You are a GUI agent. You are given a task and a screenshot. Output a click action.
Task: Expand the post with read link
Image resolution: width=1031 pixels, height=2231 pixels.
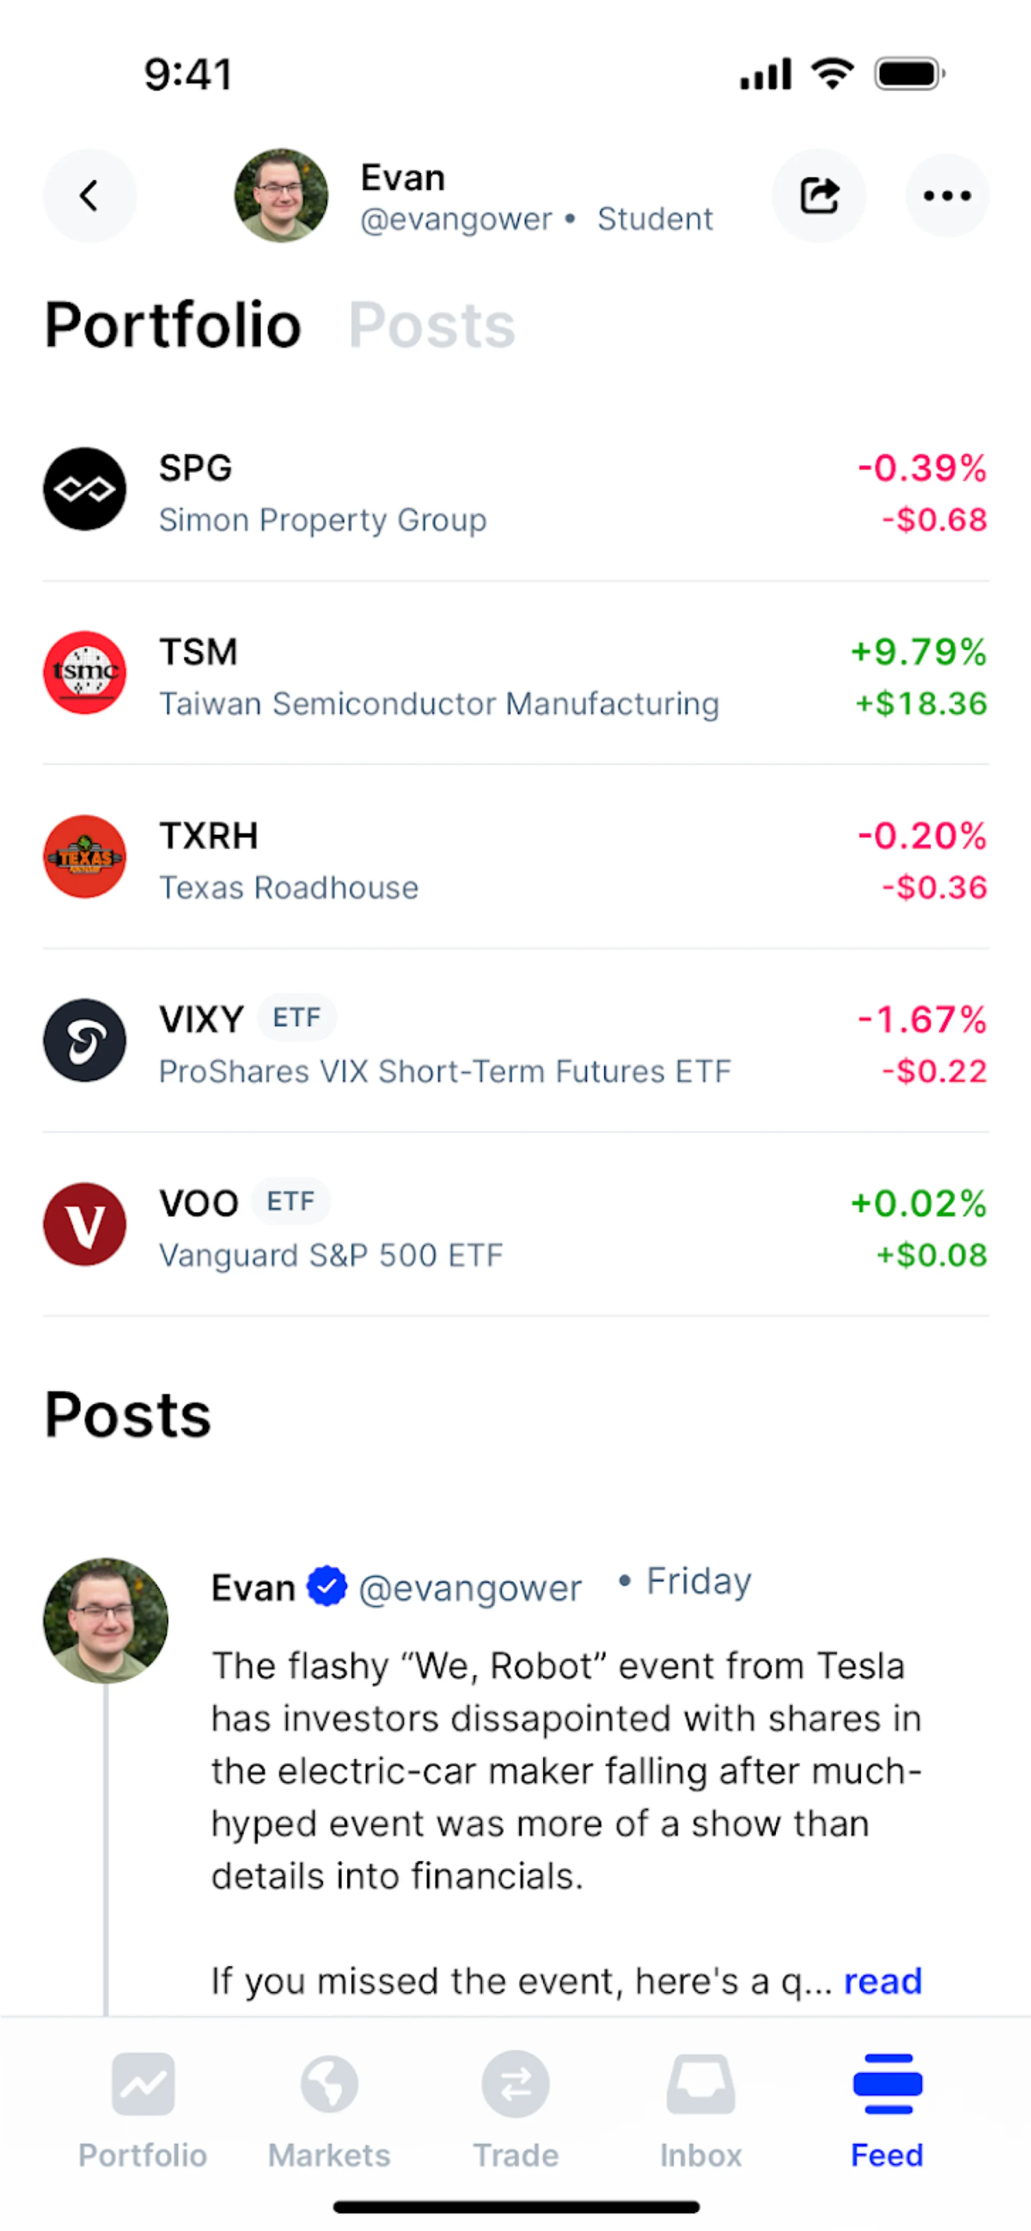coord(883,1982)
